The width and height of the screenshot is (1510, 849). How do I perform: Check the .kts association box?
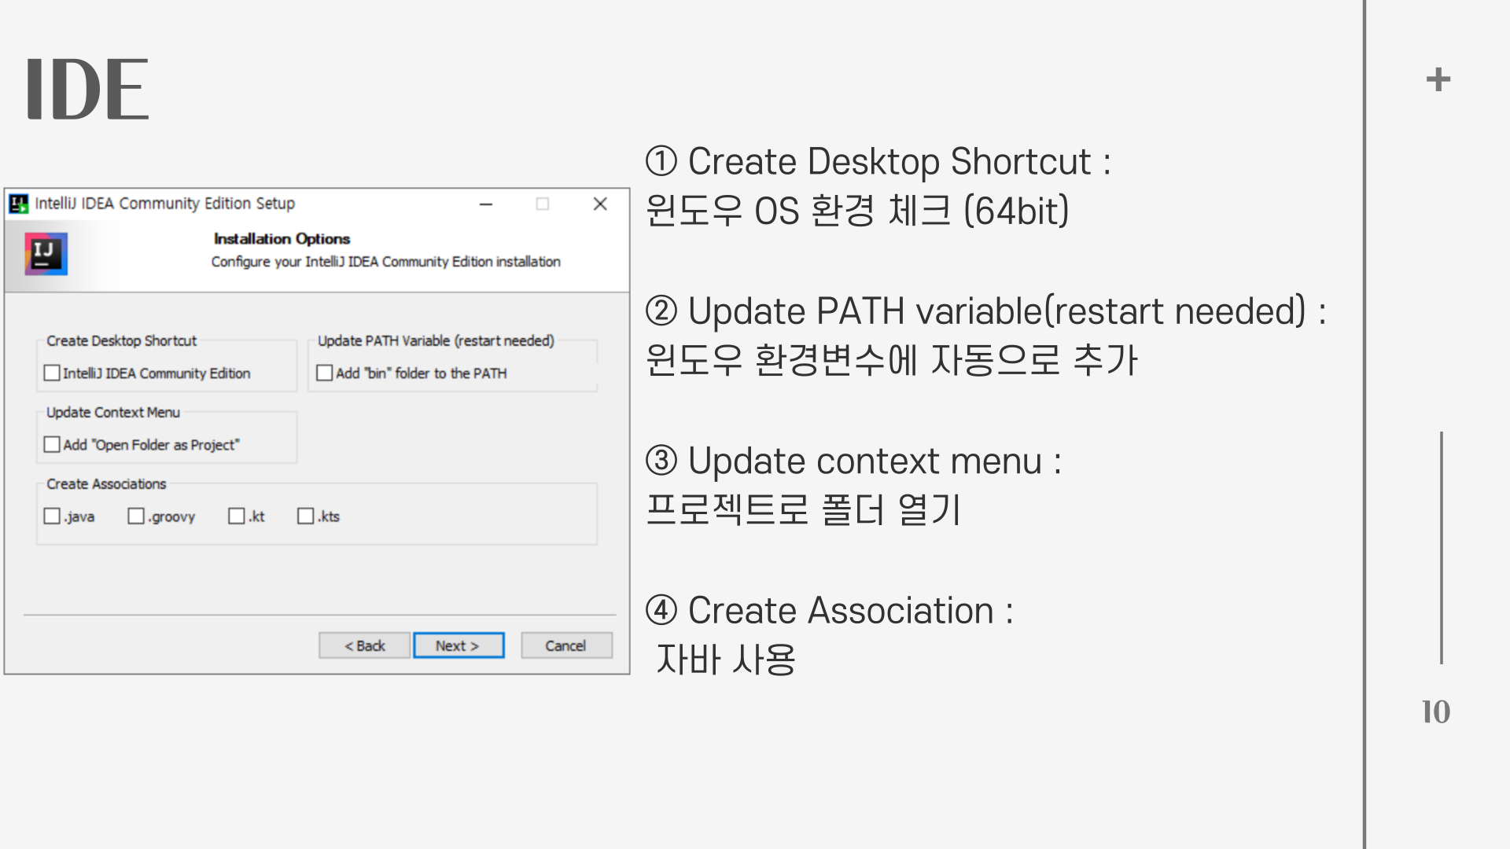(x=305, y=516)
